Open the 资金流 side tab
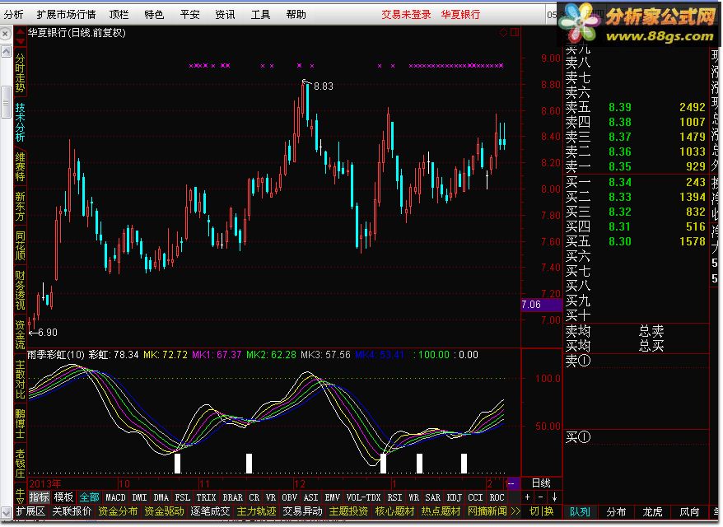 click(20, 335)
